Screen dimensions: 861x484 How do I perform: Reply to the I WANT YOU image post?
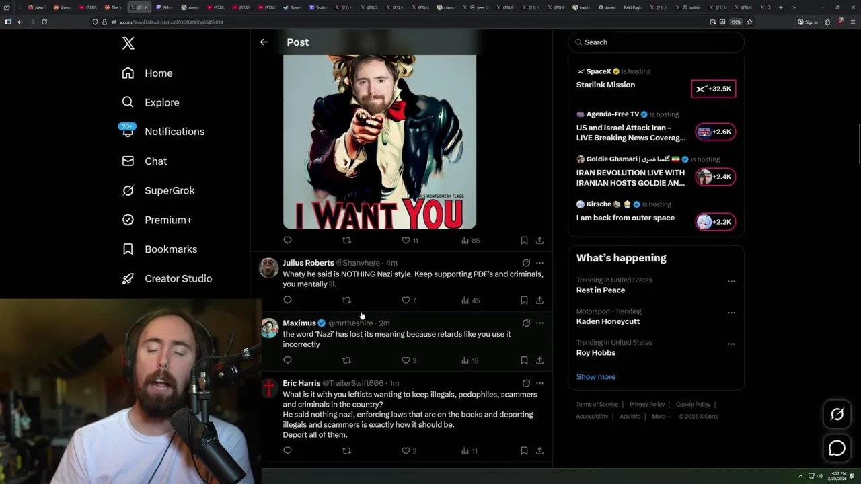coord(287,240)
